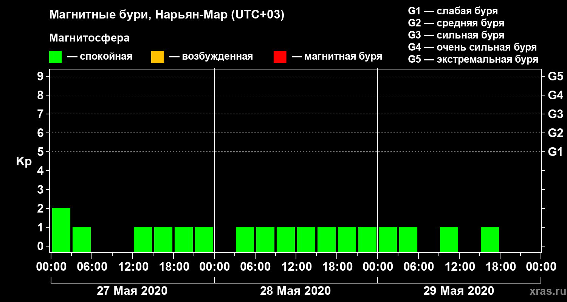
Task: Click the bar starting at 12:00 on 27 Мая
Action: point(143,239)
